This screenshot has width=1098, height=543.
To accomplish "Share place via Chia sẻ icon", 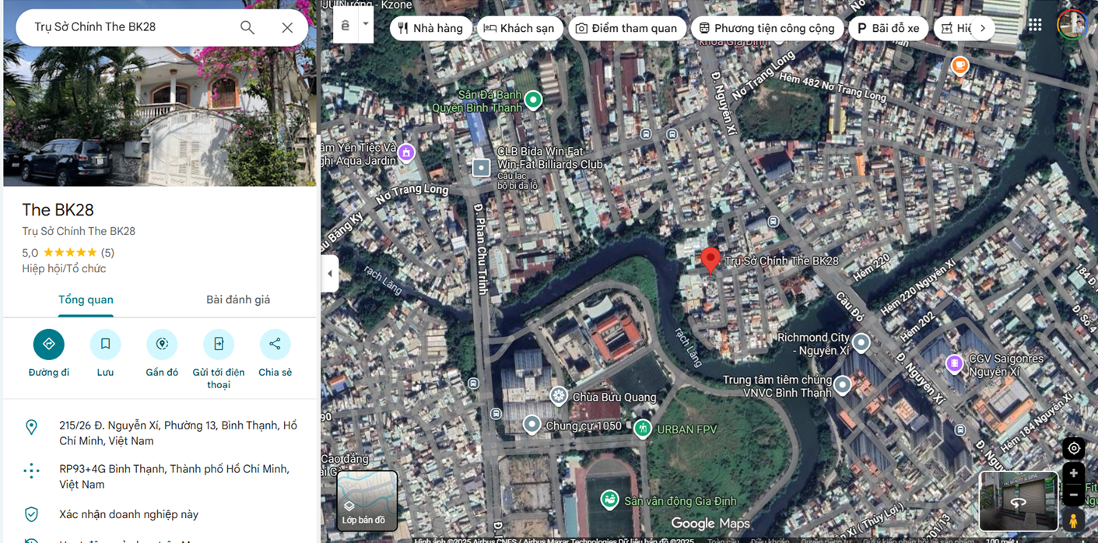I will [x=275, y=344].
